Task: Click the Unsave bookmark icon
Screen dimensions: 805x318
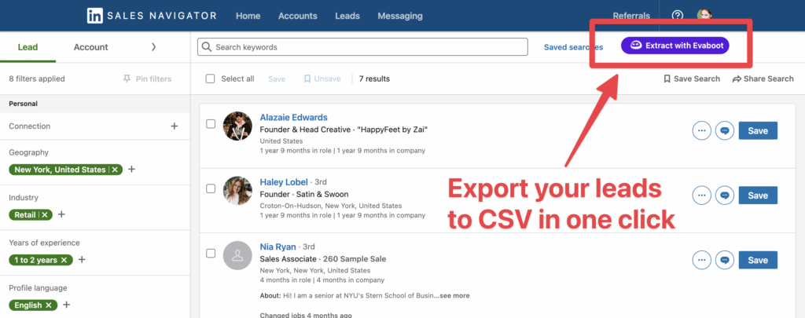Action: tap(307, 79)
